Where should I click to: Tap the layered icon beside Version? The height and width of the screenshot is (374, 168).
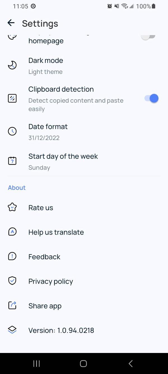(x=12, y=330)
